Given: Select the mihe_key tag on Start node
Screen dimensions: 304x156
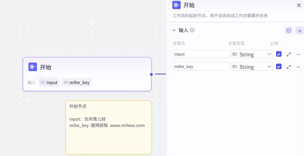Looking at the screenshot, I should (77, 82).
